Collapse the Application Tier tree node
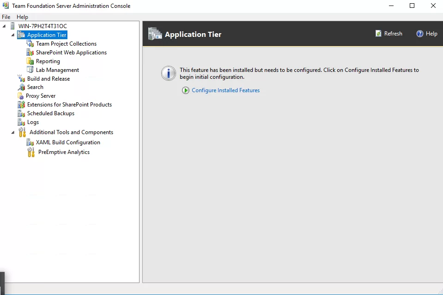The image size is (443, 295). click(13, 35)
